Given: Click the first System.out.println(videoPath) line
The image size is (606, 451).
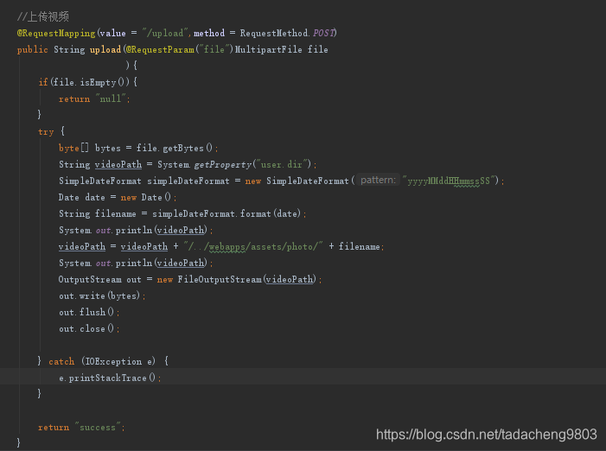Looking at the screenshot, I should click(136, 230).
